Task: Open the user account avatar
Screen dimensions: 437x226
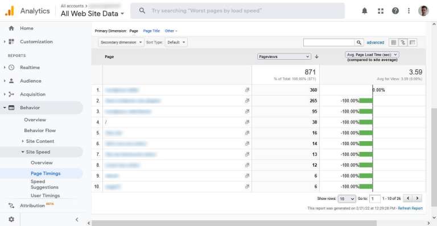Action: [423, 11]
